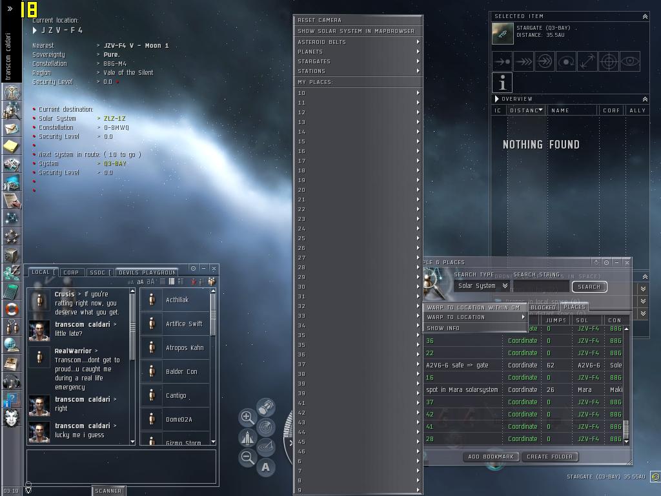Toggle Look At eye icon
This screenshot has height=496, width=661.
[630, 61]
